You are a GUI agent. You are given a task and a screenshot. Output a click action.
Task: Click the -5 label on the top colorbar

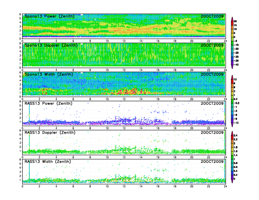coord(235,41)
